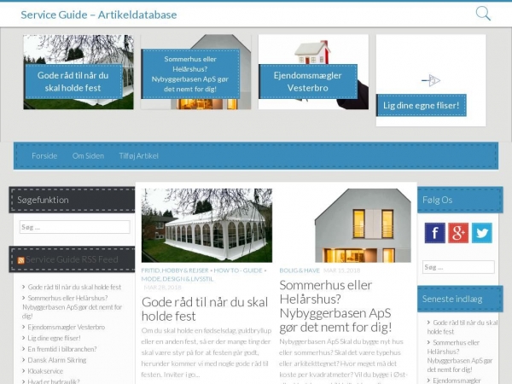
Task: Click the white house image in the second article
Action: [345, 225]
